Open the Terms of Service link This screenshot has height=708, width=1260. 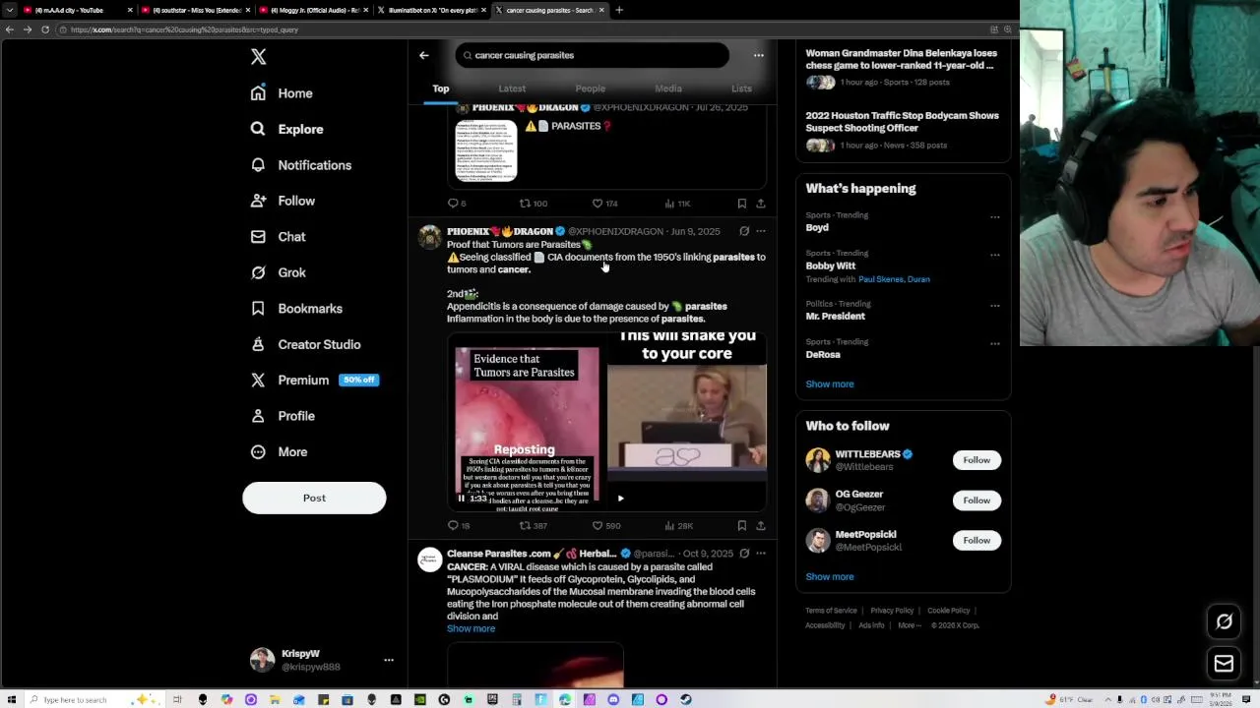pyautogui.click(x=831, y=611)
